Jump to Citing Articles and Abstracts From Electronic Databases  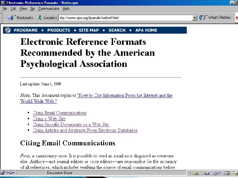coord(85,130)
